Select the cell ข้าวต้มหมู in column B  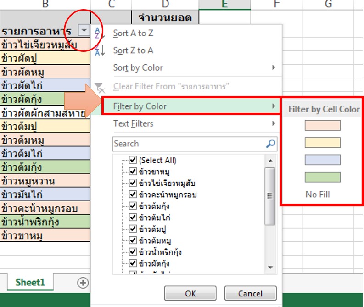(45, 140)
